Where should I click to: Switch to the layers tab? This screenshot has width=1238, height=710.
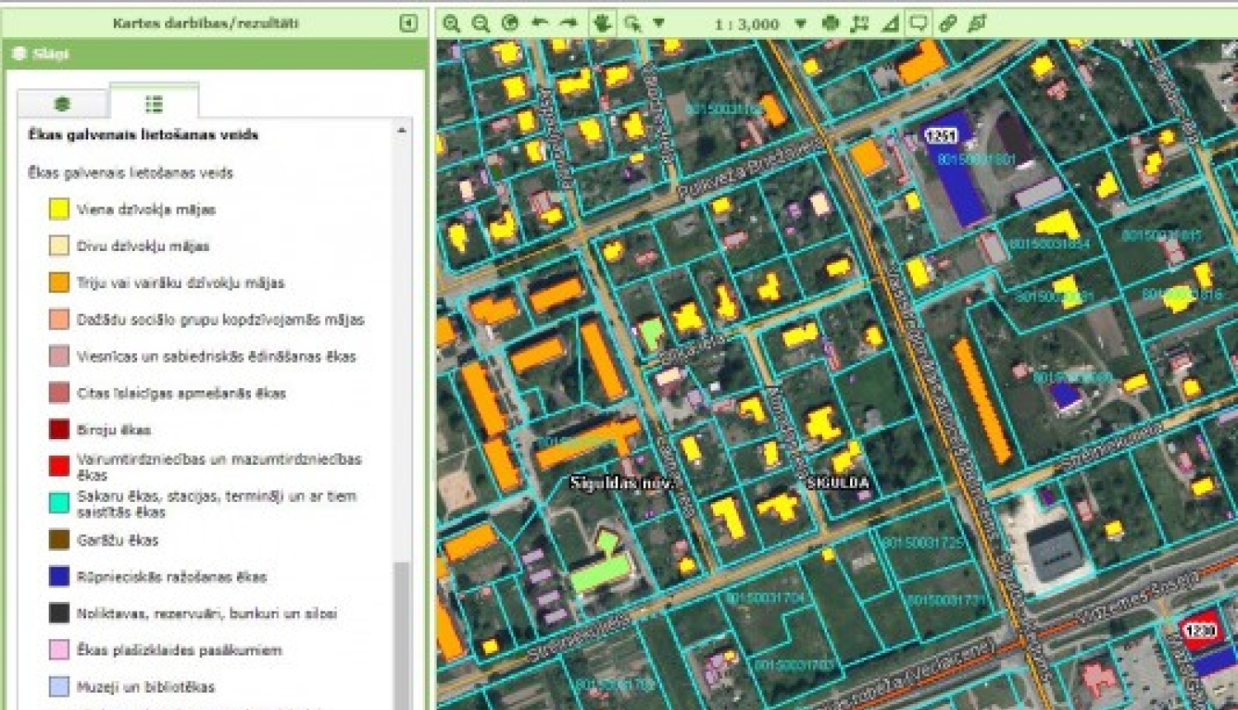pyautogui.click(x=62, y=104)
